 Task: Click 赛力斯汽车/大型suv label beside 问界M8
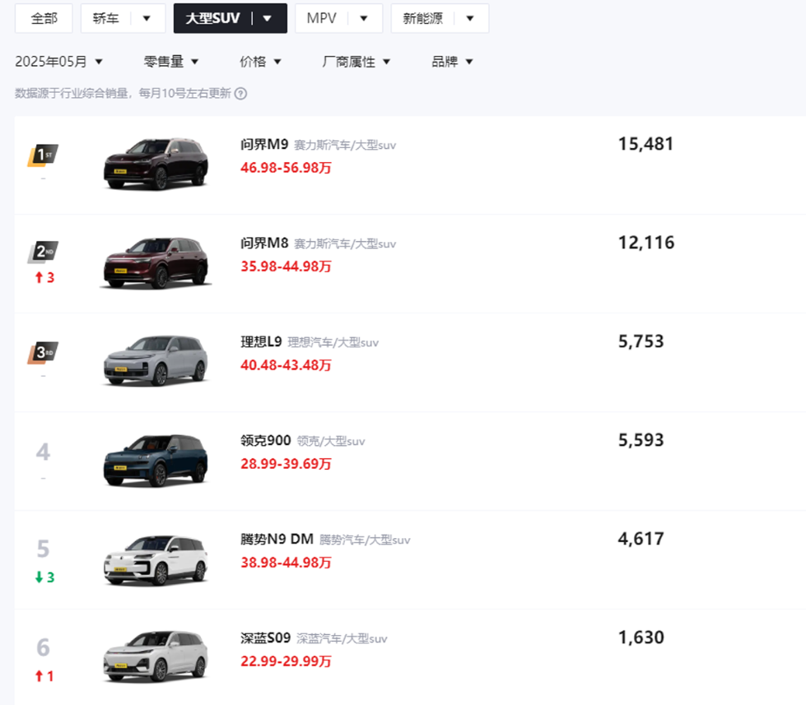pyautogui.click(x=345, y=244)
